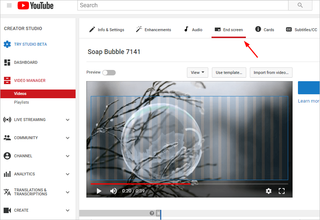Switch to the Enhancements tab
The height and width of the screenshot is (220, 320).
click(x=158, y=30)
